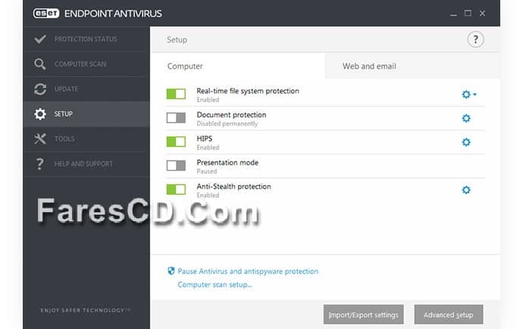
Task: Click the Tools wrench icon
Action: pos(40,139)
